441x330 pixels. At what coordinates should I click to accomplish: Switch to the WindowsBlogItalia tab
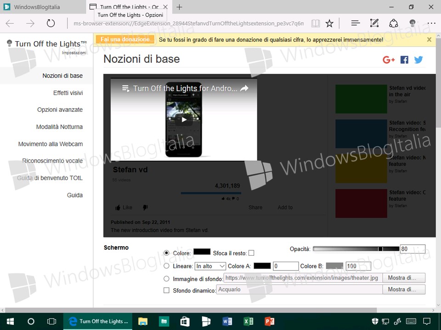43,7
